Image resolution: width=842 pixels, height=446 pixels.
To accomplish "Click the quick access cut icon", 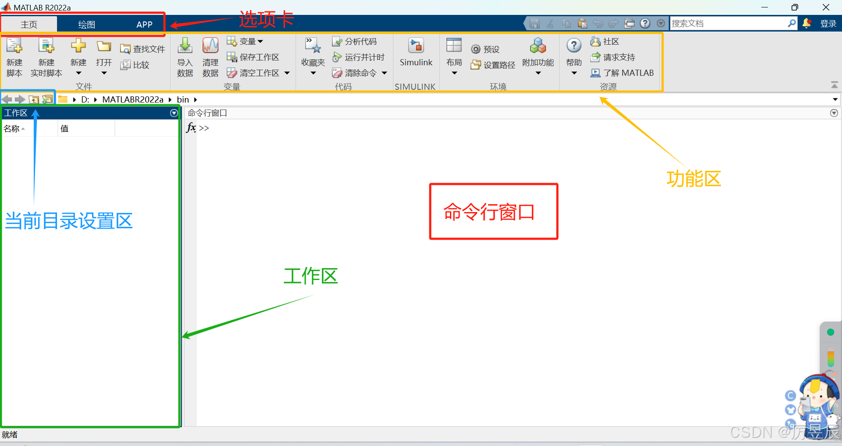I will click(x=550, y=23).
